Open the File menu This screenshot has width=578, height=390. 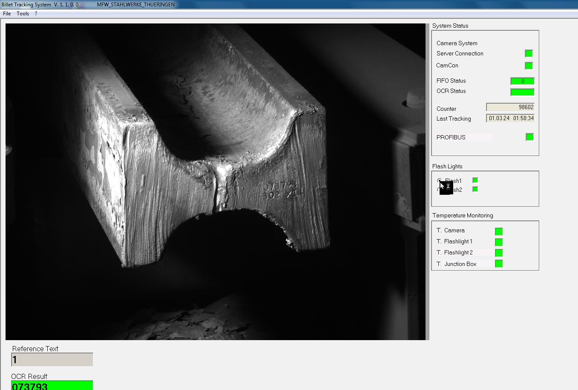coord(7,14)
